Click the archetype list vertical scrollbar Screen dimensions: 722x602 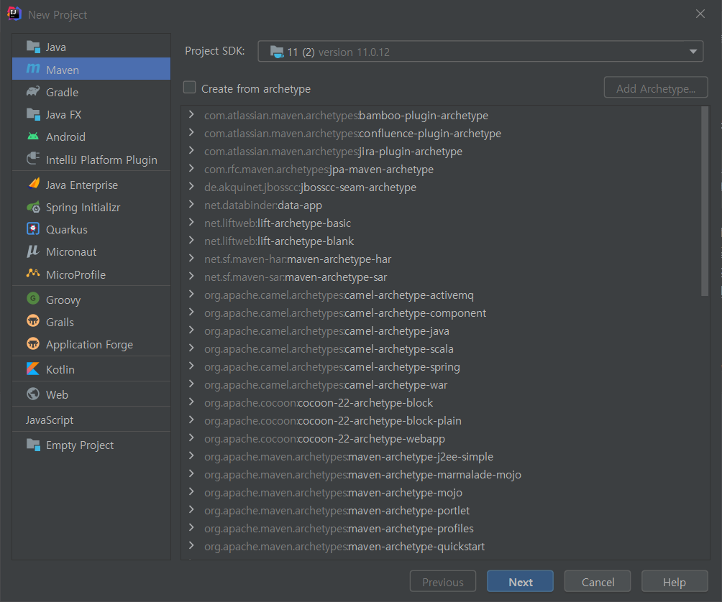(x=705, y=201)
